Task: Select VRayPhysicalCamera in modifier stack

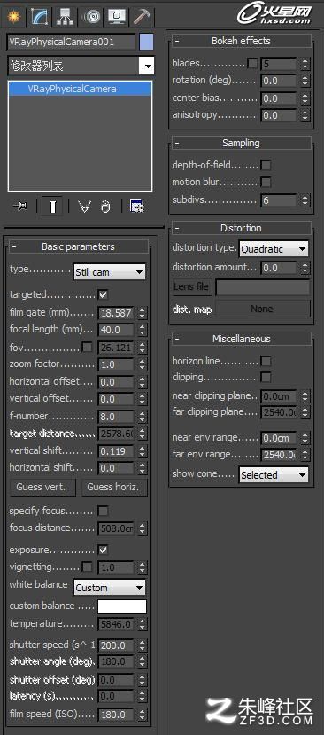Action: tap(80, 89)
